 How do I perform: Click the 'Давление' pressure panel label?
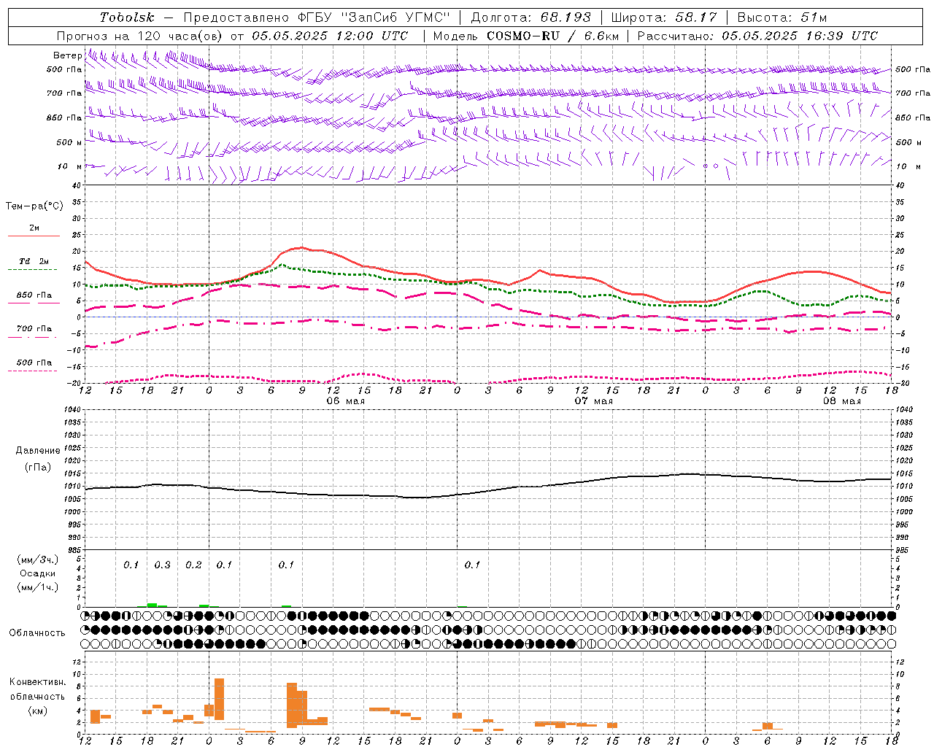click(38, 451)
